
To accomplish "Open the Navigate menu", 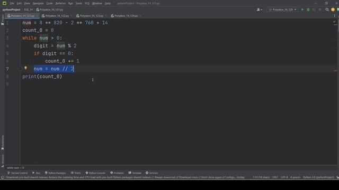I will coord(38,3).
